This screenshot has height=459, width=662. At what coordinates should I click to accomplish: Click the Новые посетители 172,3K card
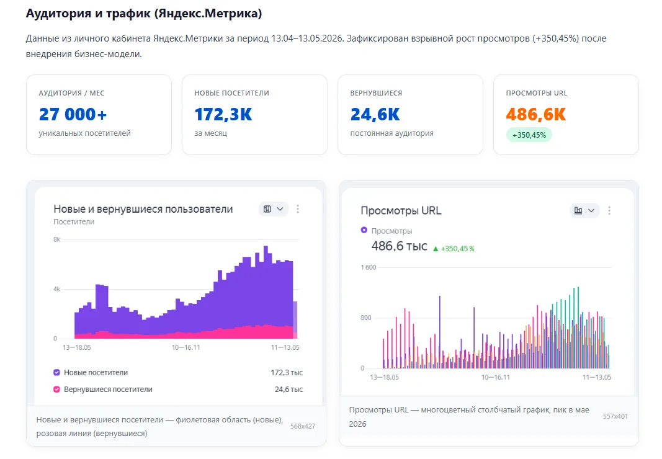point(254,115)
